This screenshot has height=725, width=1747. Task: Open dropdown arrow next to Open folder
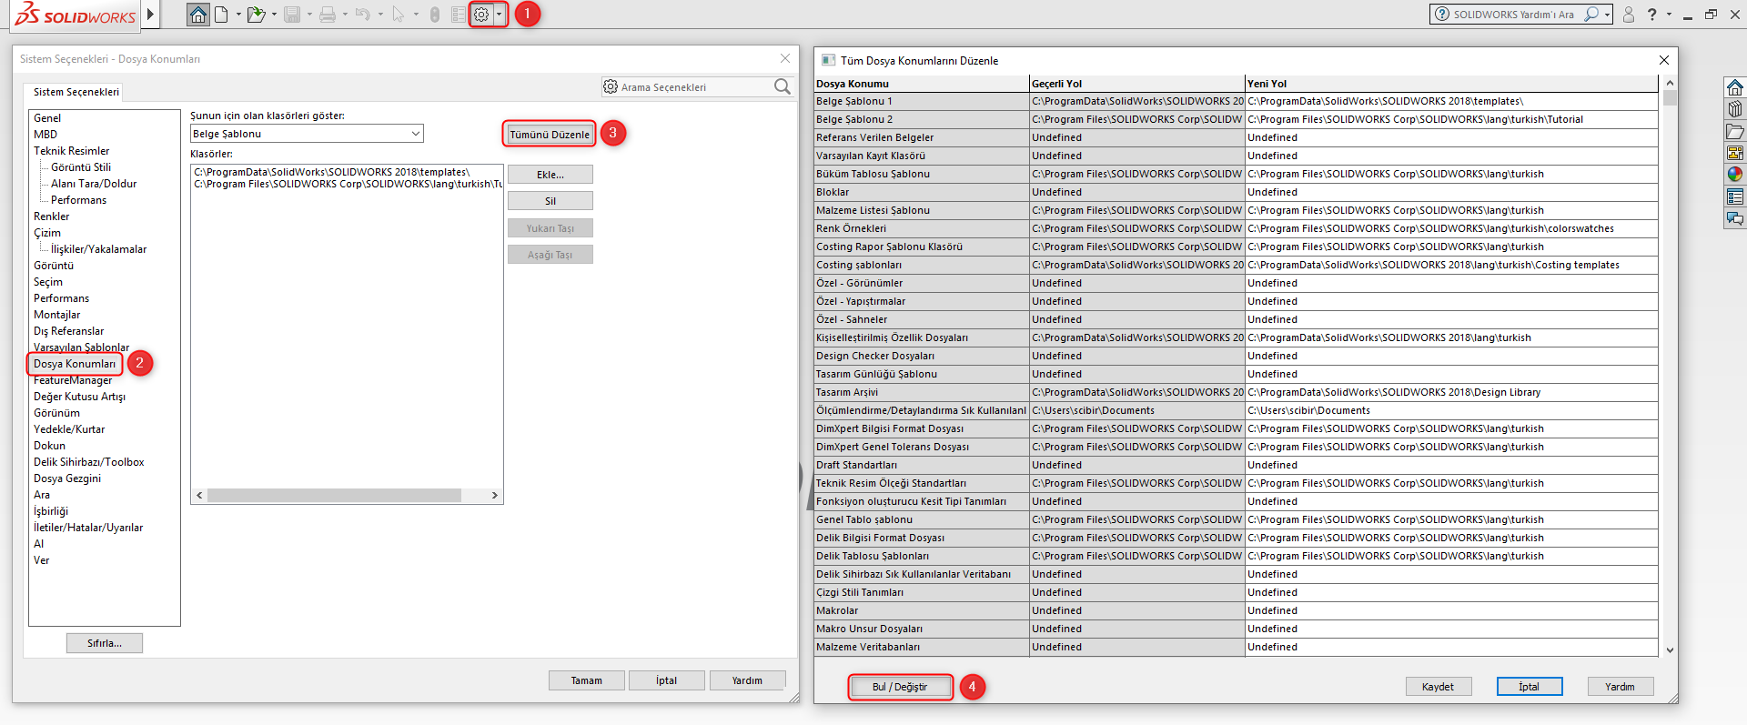274,15
